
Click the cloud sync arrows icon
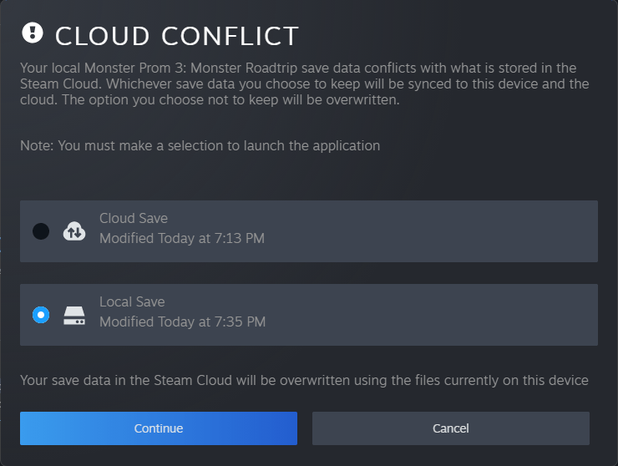[x=74, y=231]
